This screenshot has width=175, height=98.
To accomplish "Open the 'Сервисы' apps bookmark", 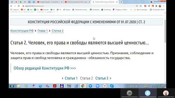I will click(x=14, y=10).
